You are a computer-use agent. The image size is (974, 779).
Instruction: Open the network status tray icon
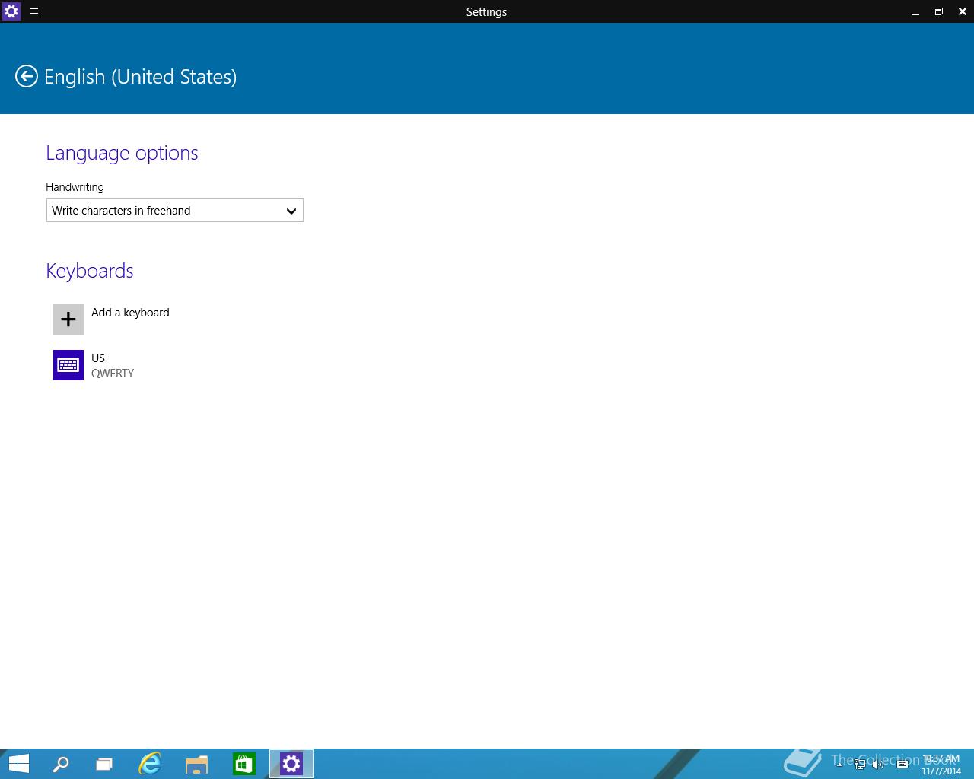click(860, 764)
